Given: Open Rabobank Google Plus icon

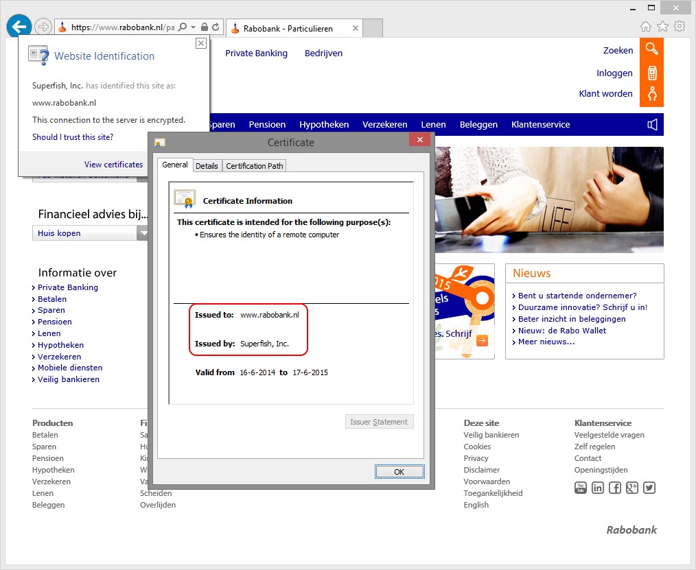Looking at the screenshot, I should [632, 488].
